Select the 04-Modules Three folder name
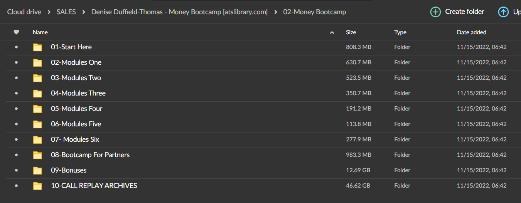Image resolution: width=521 pixels, height=203 pixels. pos(78,93)
